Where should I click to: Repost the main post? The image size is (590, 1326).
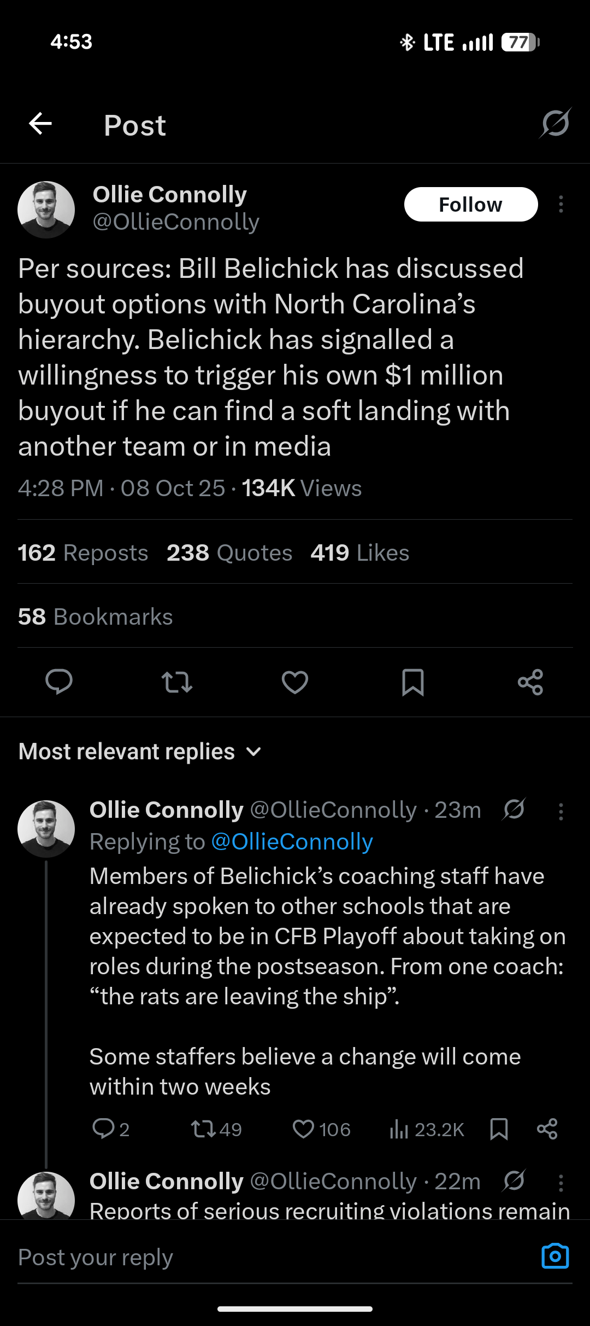click(x=177, y=682)
